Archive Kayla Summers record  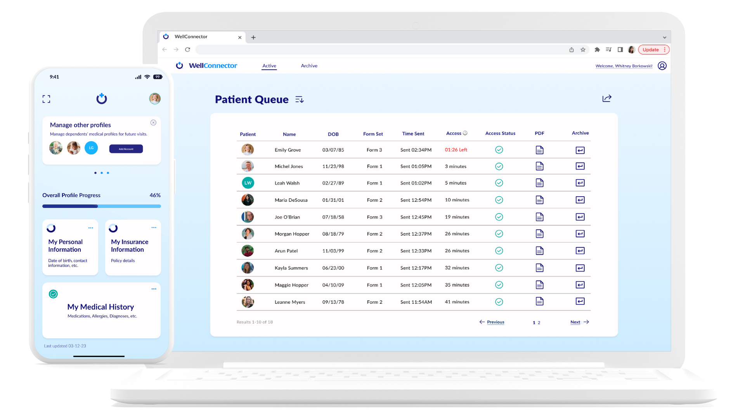(580, 268)
